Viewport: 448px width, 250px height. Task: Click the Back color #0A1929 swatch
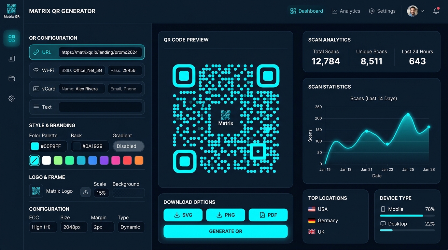tap(77, 146)
